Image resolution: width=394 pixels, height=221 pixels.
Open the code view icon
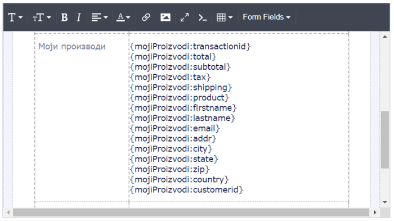pyautogui.click(x=203, y=17)
